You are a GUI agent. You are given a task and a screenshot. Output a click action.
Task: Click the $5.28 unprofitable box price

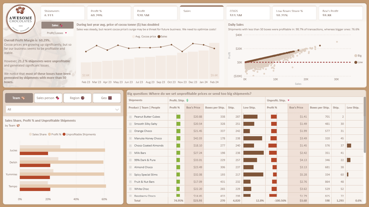tap(303, 175)
